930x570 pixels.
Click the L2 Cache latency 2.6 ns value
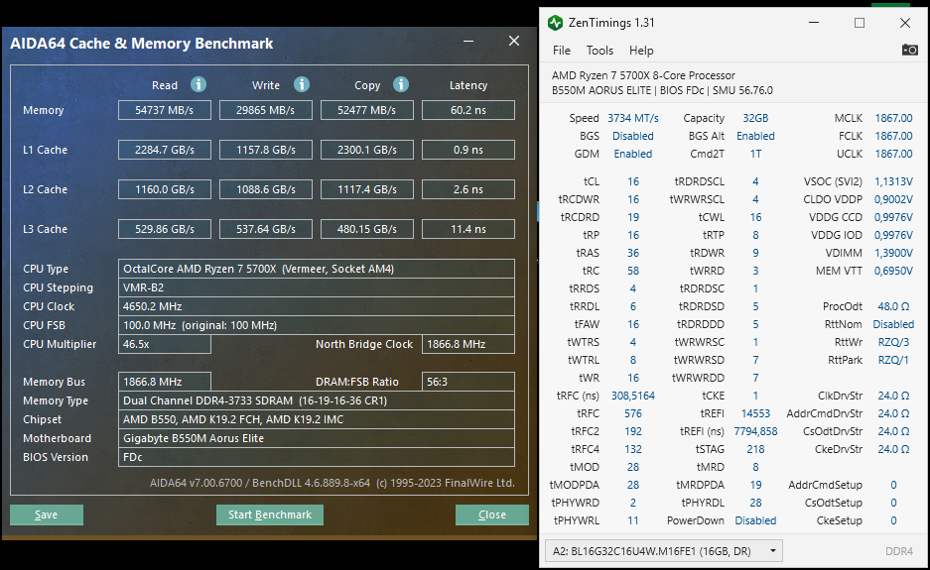pyautogui.click(x=467, y=189)
